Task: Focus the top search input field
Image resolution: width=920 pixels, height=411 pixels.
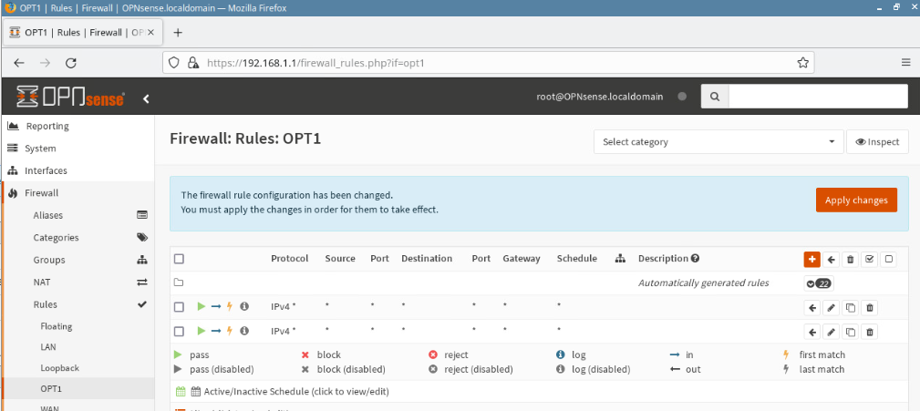Action: (818, 97)
